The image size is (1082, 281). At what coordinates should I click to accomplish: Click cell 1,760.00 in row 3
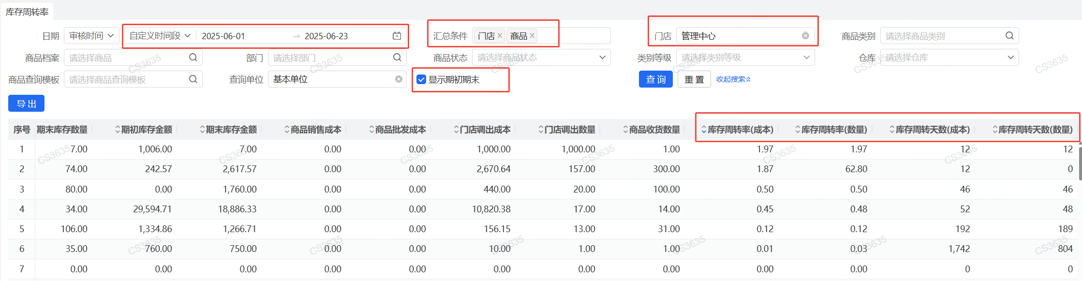[239, 189]
